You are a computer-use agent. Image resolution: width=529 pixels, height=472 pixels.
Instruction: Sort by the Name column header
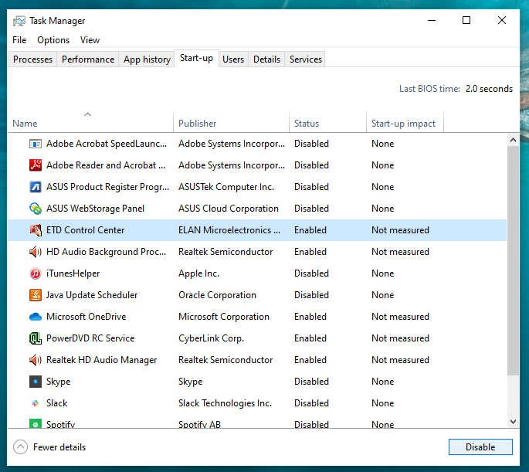tap(90, 121)
